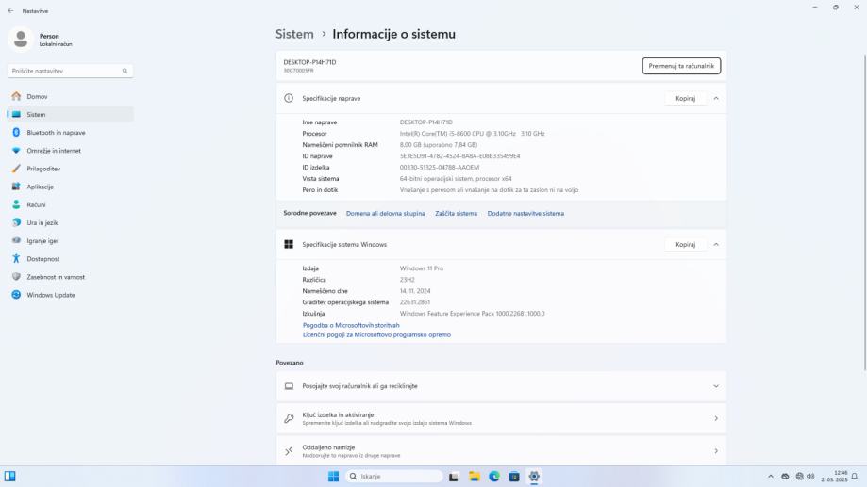The height and width of the screenshot is (487, 867).
Task: Click the Oddaljeno namizje remote icon
Action: [289, 451]
